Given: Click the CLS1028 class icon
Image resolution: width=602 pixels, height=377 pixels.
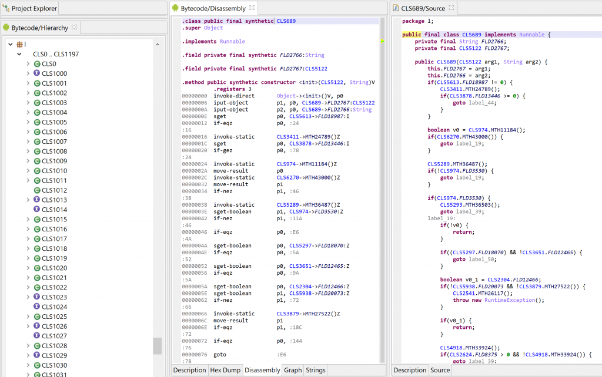Looking at the screenshot, I should (x=37, y=345).
